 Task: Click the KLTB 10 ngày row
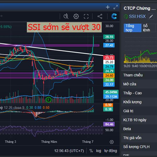point(139,120)
